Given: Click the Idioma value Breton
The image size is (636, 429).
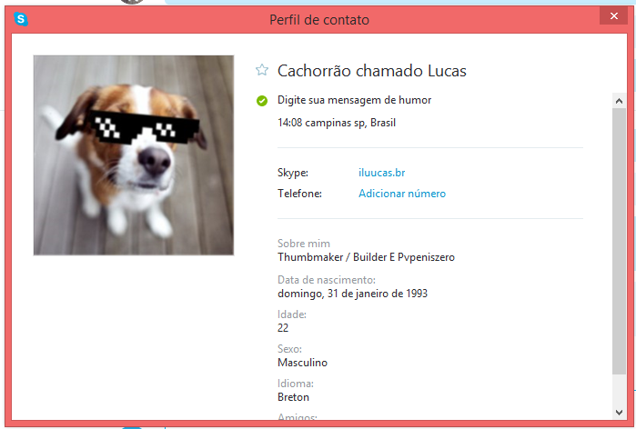Looking at the screenshot, I should (293, 397).
